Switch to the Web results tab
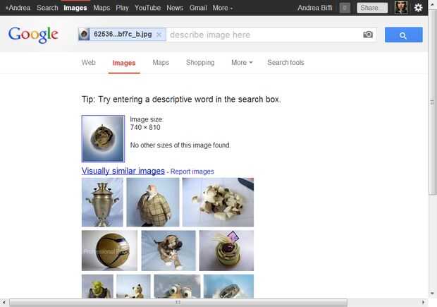The height and width of the screenshot is (307, 437). (x=89, y=63)
